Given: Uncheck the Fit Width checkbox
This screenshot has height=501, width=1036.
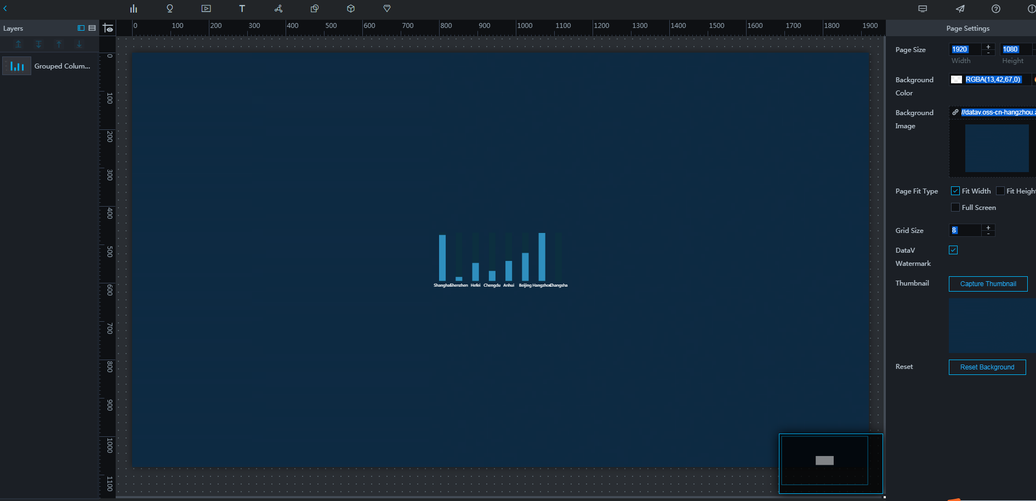Looking at the screenshot, I should coord(955,191).
